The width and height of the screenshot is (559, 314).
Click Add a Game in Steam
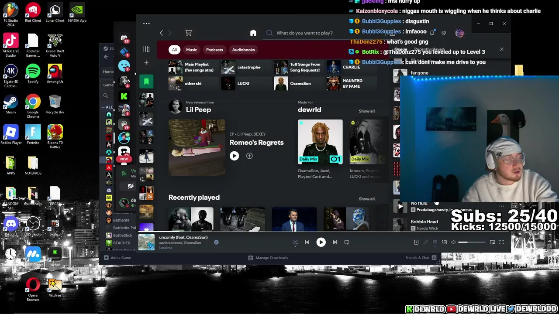pyautogui.click(x=117, y=258)
